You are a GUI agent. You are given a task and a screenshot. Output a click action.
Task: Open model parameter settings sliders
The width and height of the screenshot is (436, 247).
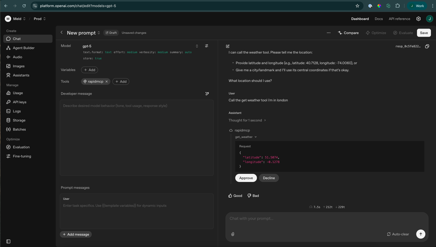(207, 46)
